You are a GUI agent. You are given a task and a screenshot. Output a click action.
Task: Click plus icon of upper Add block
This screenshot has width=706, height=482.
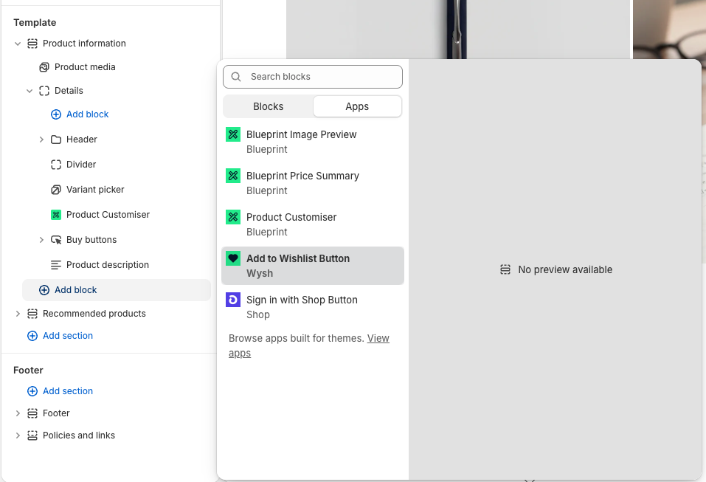tap(56, 114)
